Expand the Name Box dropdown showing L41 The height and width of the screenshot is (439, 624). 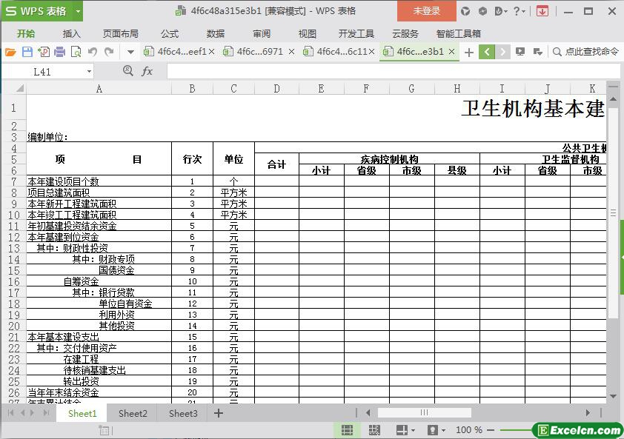(x=89, y=72)
